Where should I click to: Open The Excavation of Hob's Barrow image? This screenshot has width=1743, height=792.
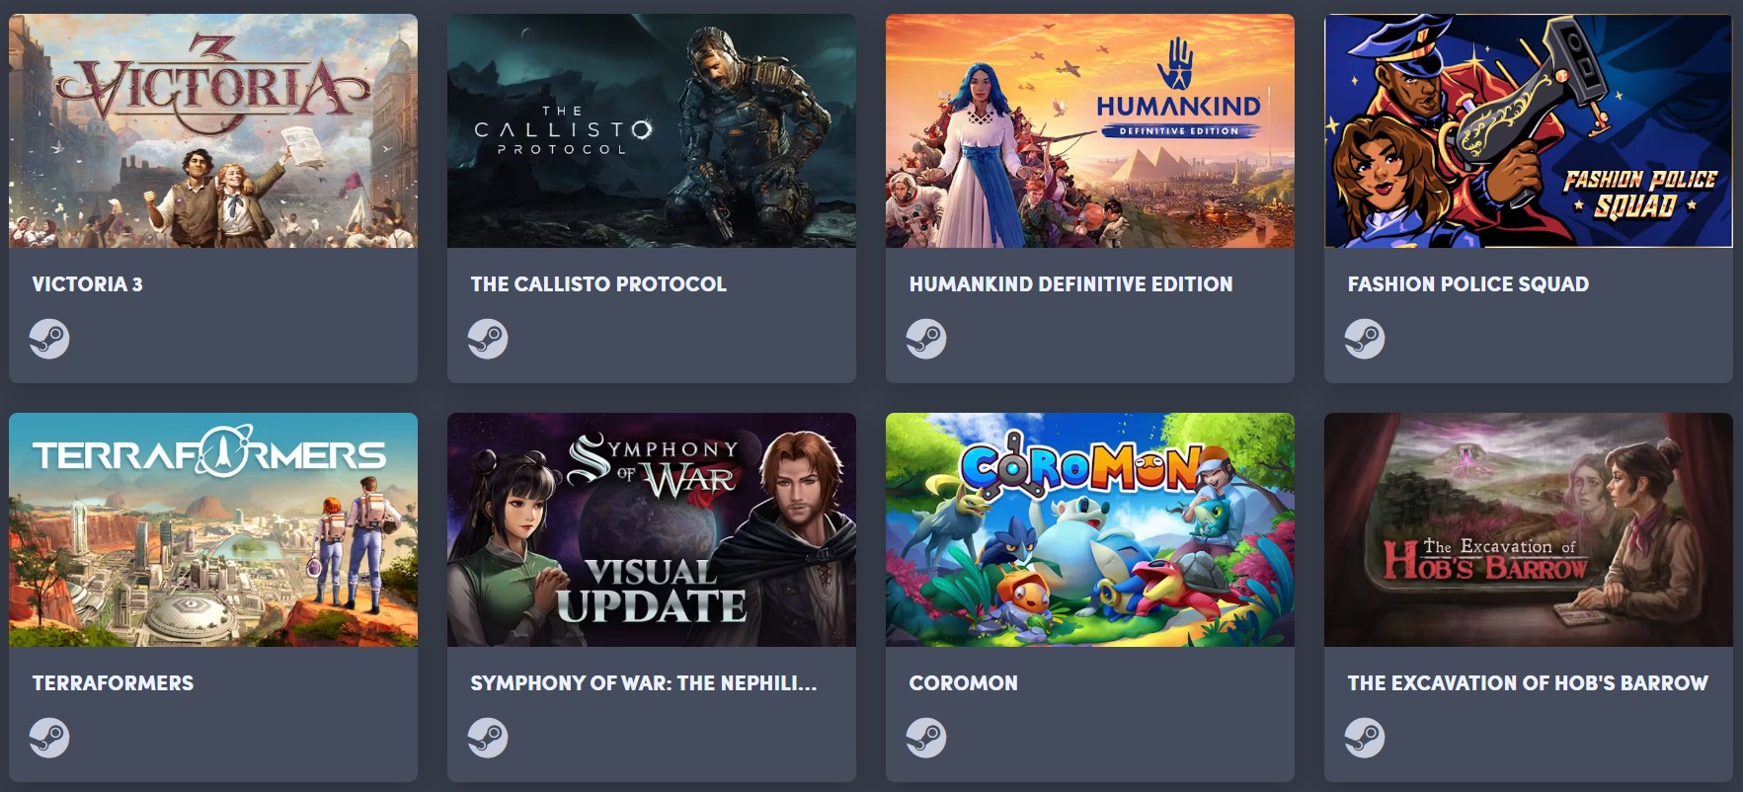[1529, 529]
